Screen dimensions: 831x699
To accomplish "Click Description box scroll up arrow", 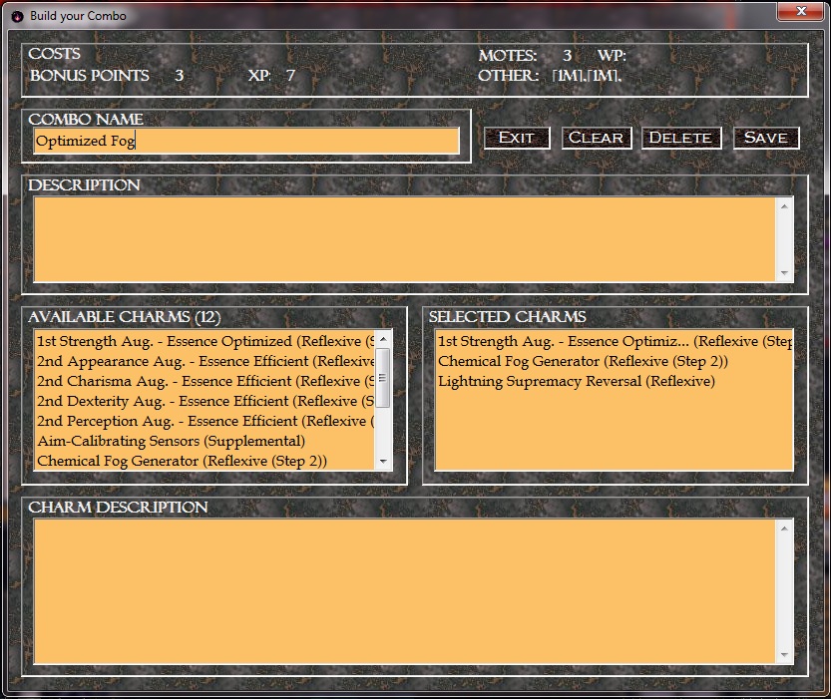I will [x=785, y=206].
